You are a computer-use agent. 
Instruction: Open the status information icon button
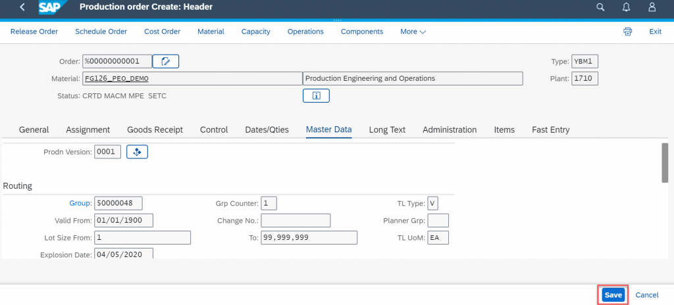(x=316, y=96)
